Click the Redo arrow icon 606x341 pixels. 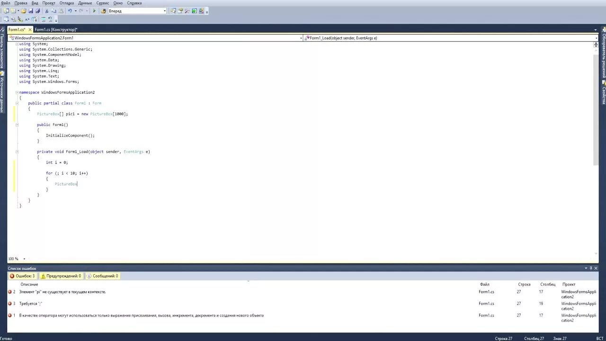click(81, 11)
